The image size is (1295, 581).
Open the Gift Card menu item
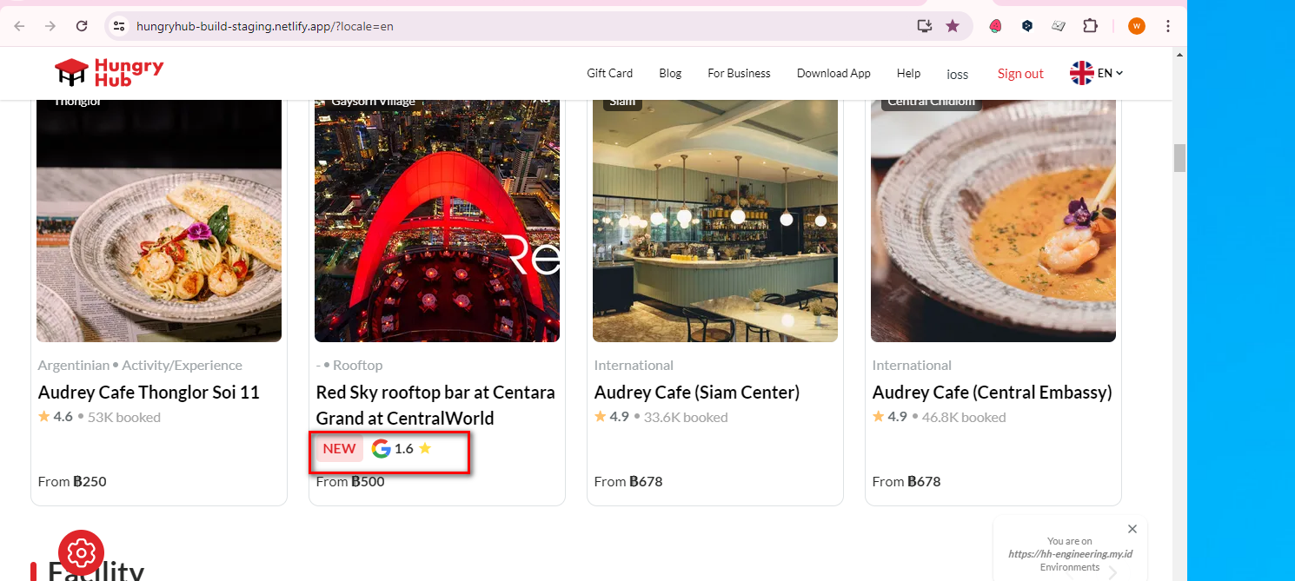click(609, 74)
